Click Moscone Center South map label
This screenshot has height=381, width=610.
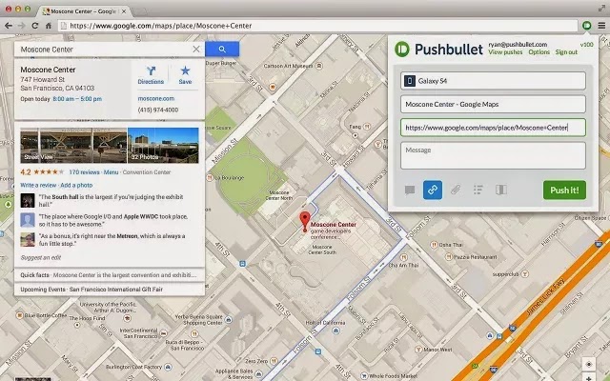pos(322,250)
